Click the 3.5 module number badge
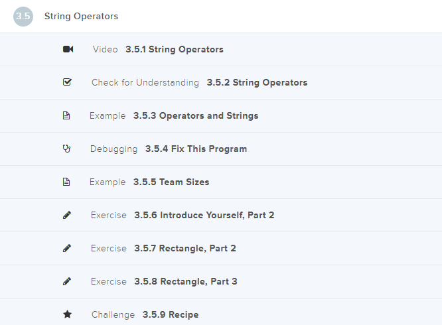 click(23, 17)
